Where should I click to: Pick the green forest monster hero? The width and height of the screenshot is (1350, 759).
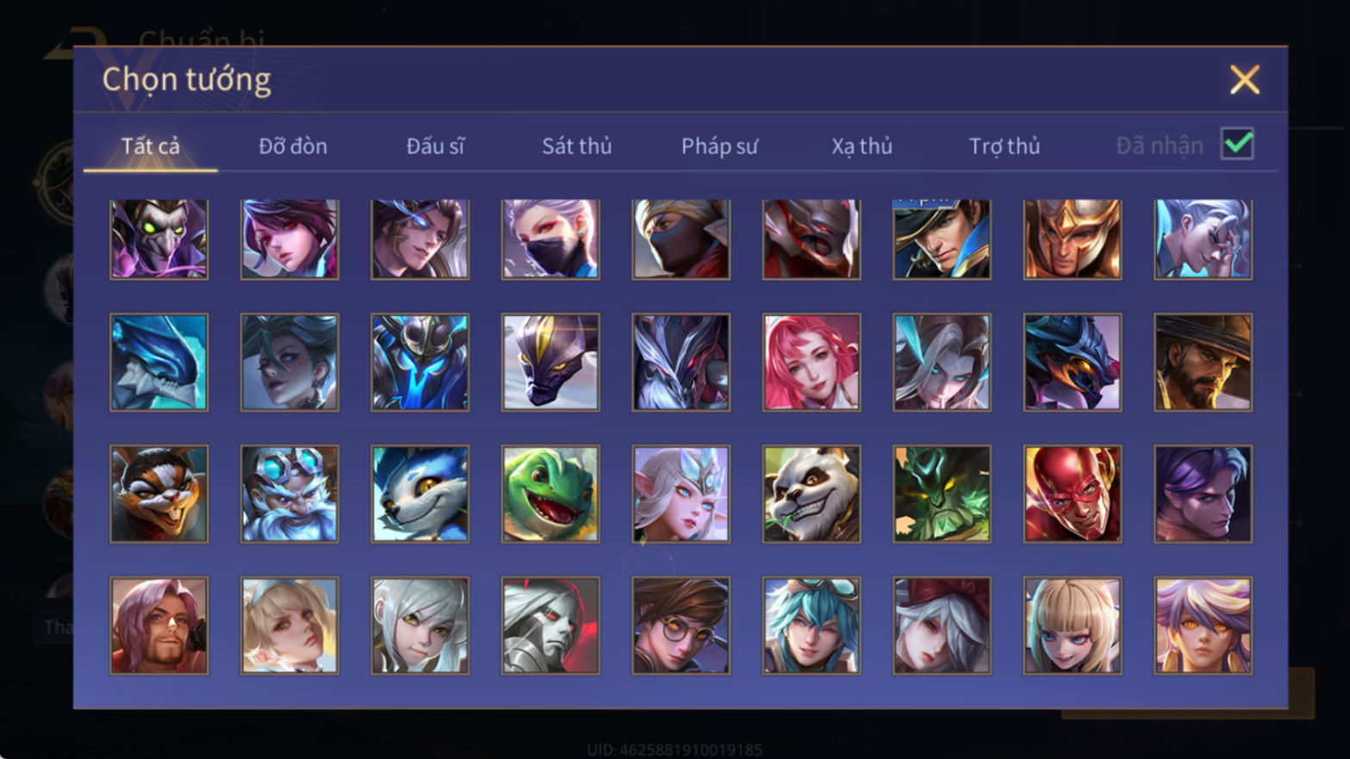(942, 494)
